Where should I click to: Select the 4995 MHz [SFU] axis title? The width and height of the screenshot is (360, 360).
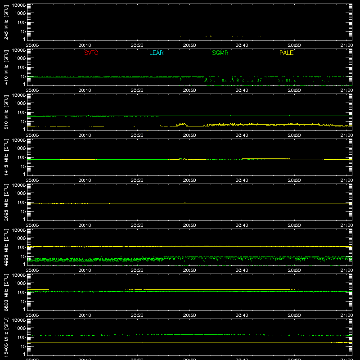coord(6,247)
